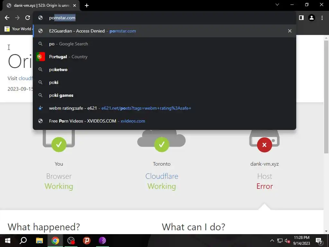Go back using the browser back arrow
Image resolution: width=329 pixels, height=247 pixels.
7,18
